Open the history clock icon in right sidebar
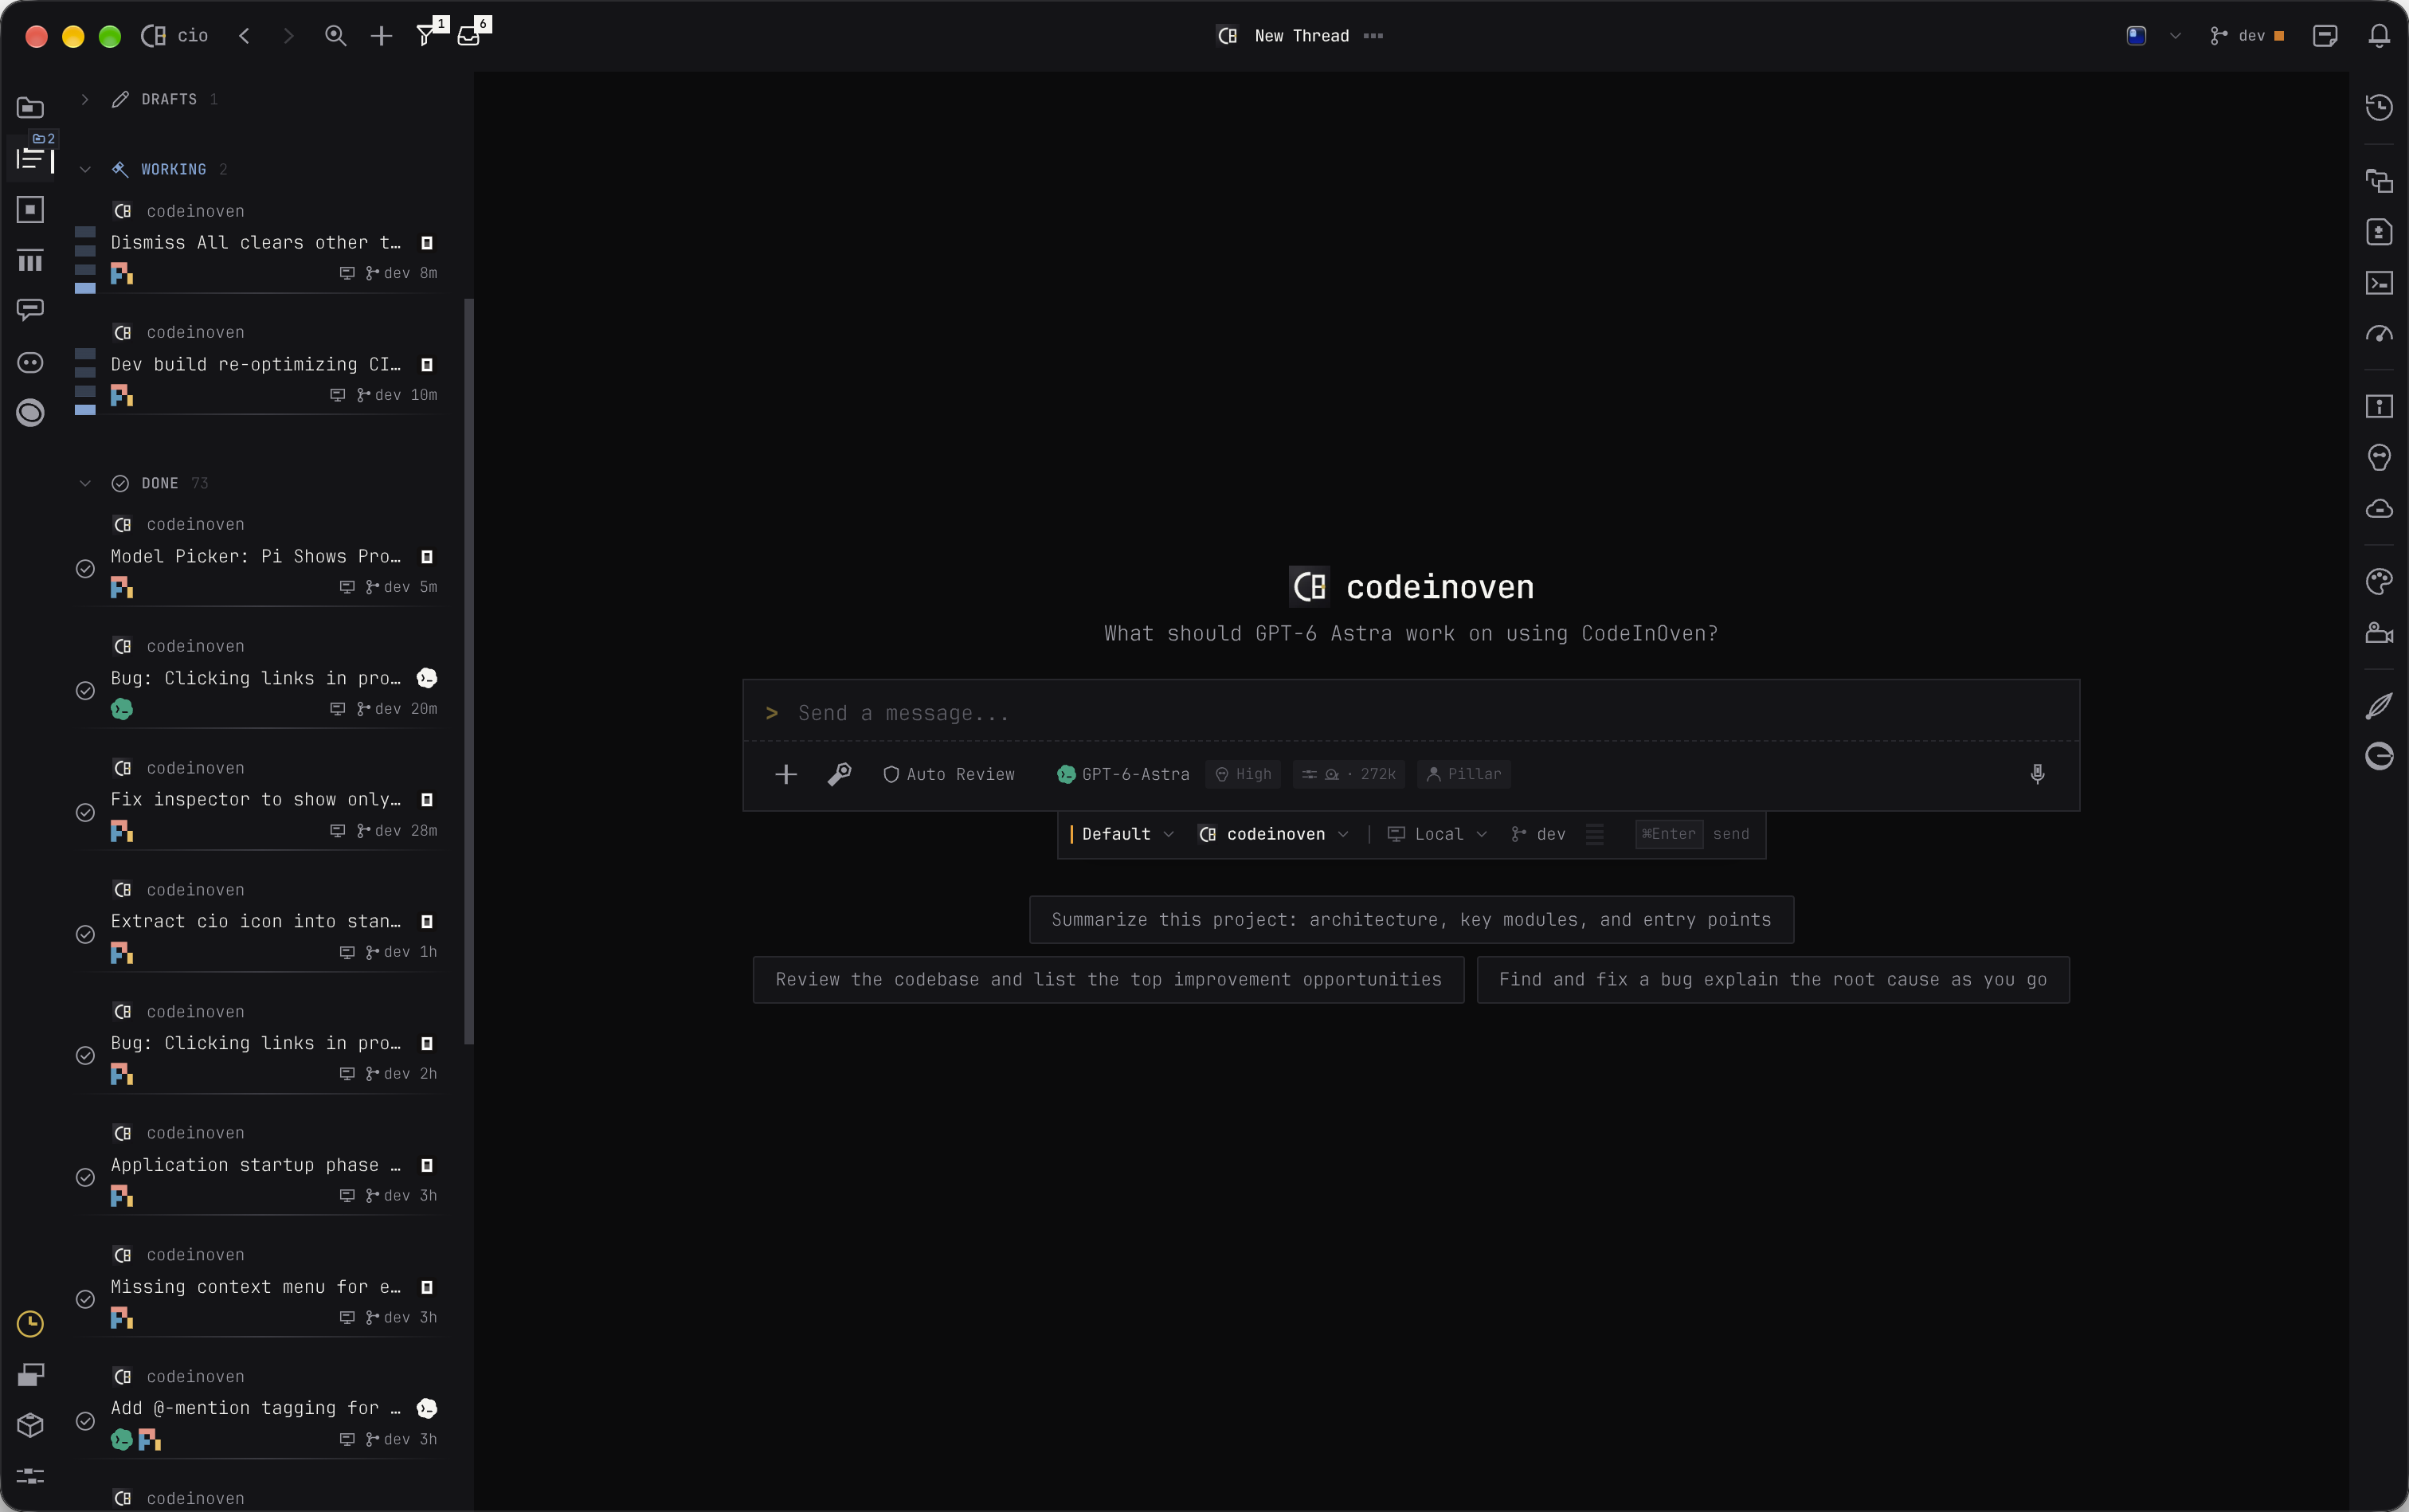The image size is (2409, 1512). pyautogui.click(x=2379, y=107)
